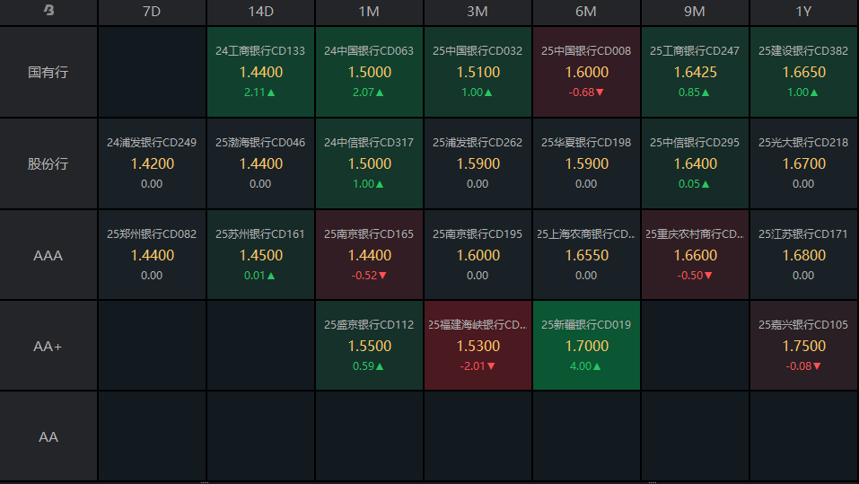Open the 25嘉兴银行CD105 cell
Viewport: 859px width, 484px height.
click(x=803, y=346)
